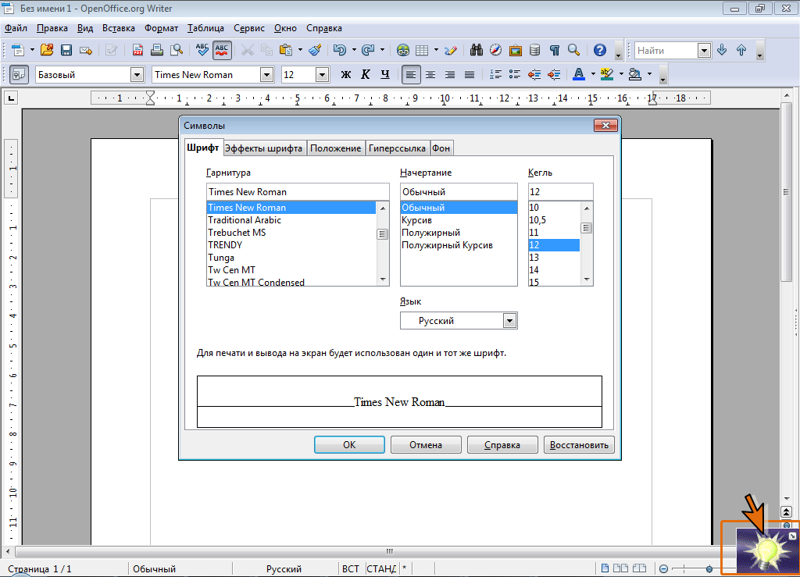Screen dimensions: 800x577
Task: Toggle nonprinting characters pilcrow icon
Action: click(x=555, y=50)
